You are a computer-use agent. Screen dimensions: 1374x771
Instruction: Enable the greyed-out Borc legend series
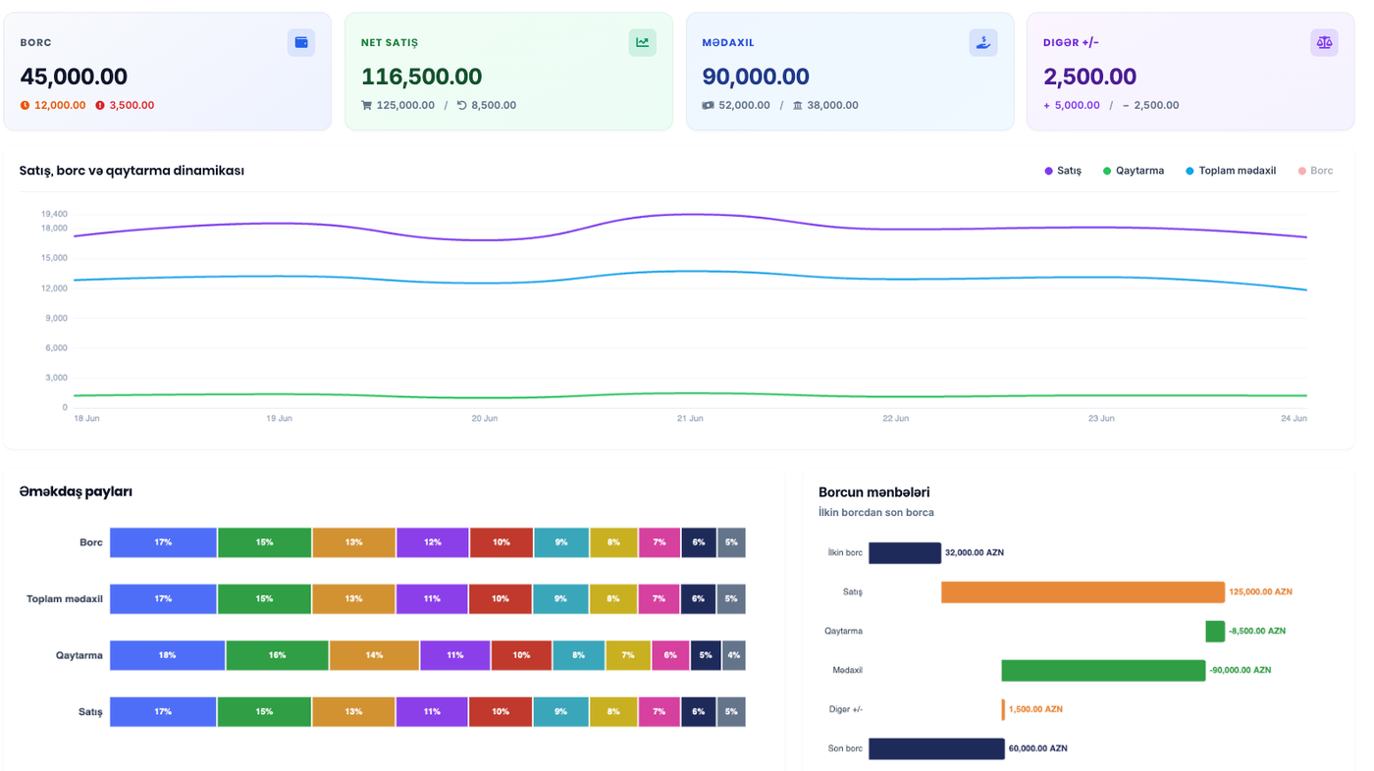[1316, 171]
